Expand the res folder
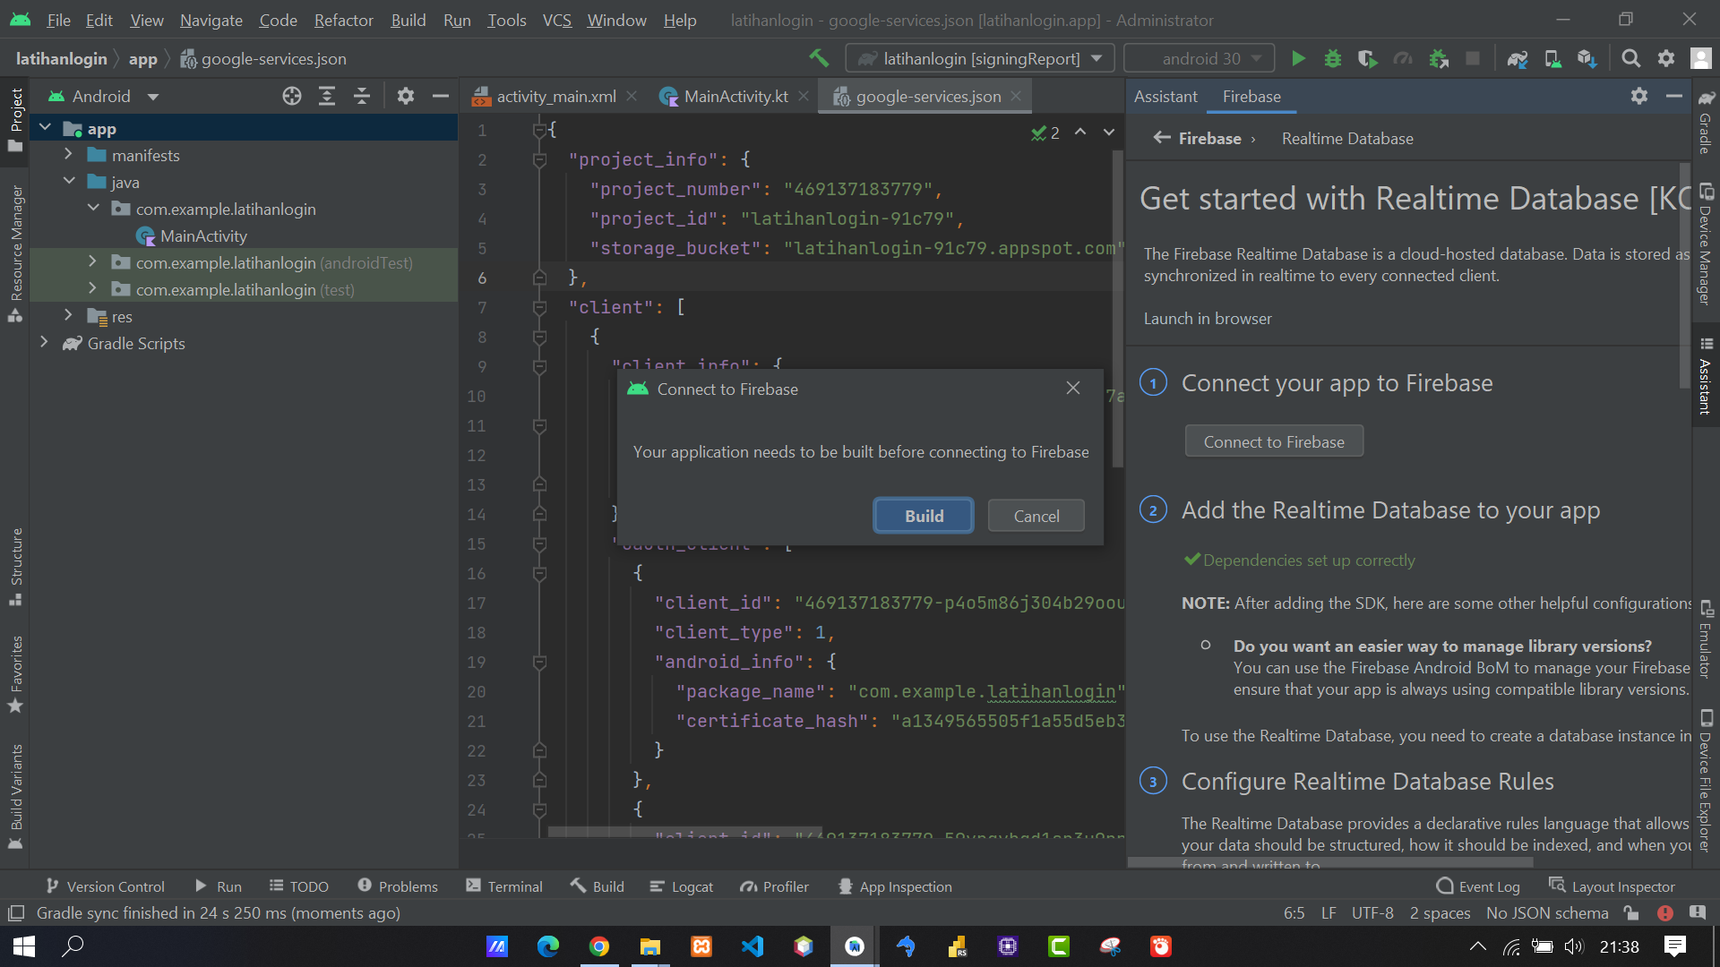Image resolution: width=1720 pixels, height=967 pixels. (x=68, y=316)
